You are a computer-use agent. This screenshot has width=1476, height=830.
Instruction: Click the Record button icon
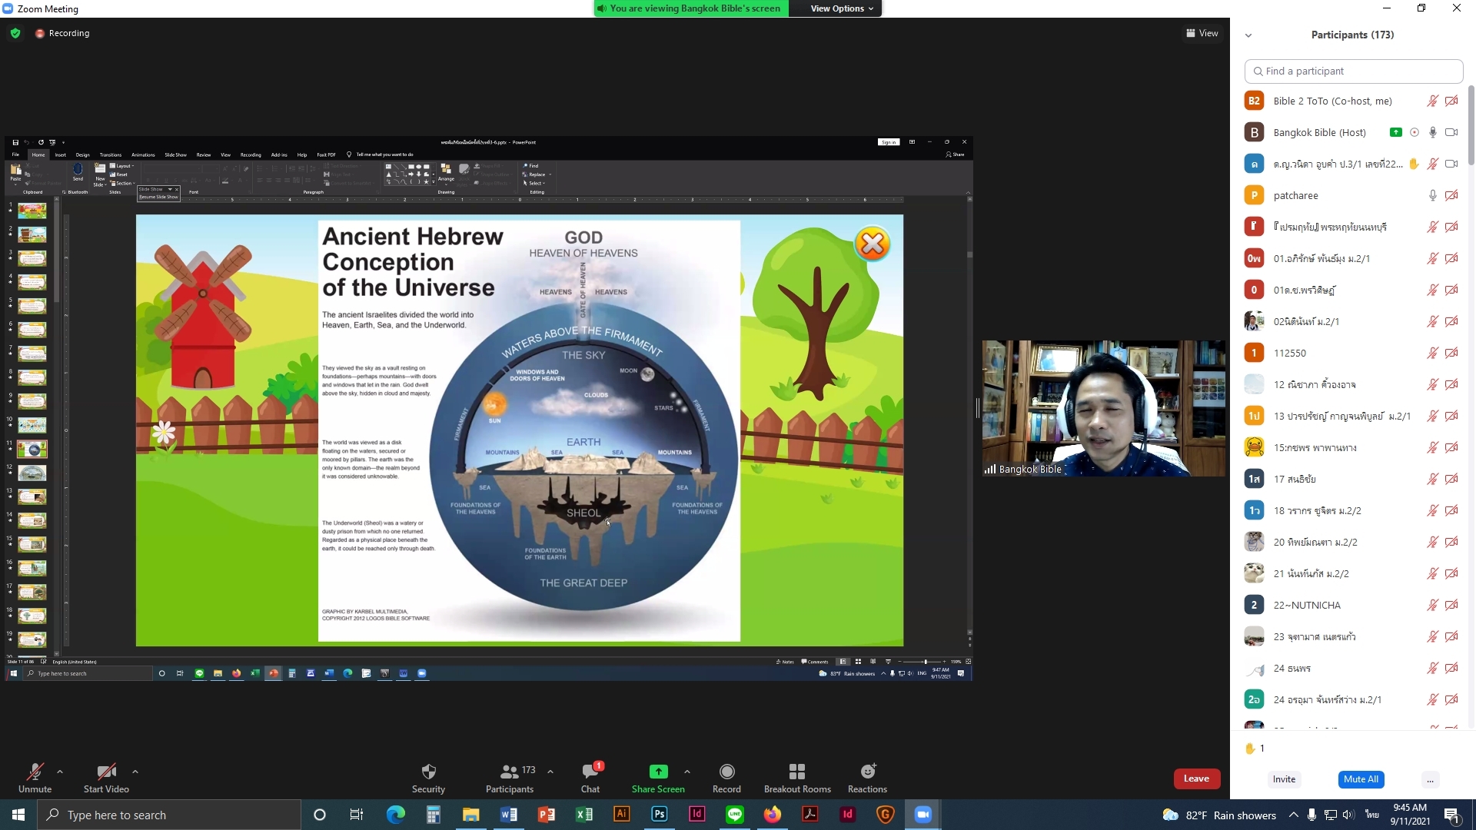coord(726,771)
